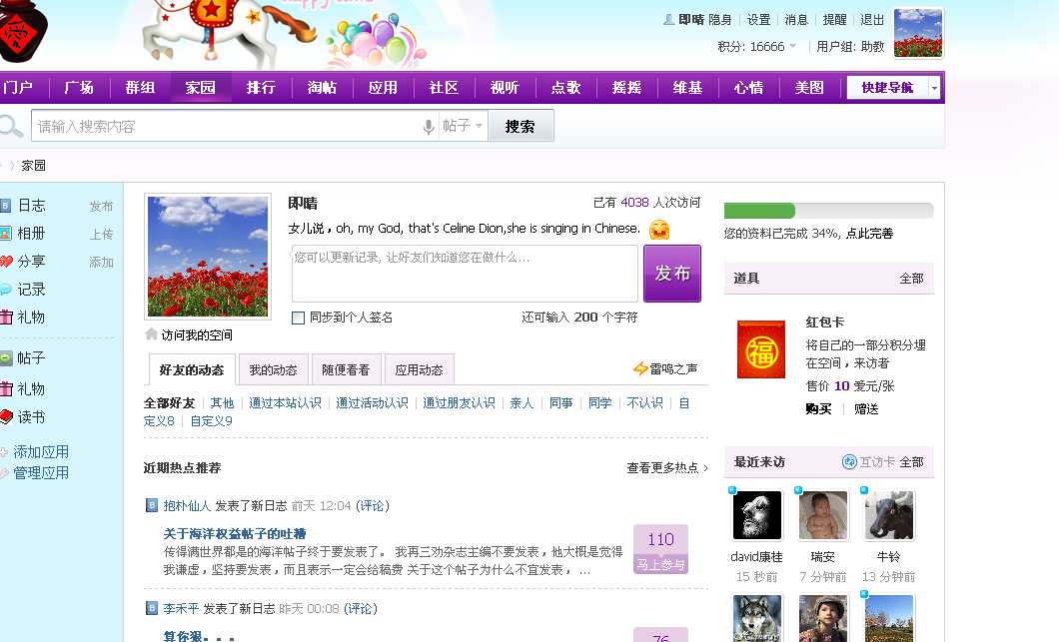Click the 日志 diary icon in sidebar
Viewport: 1059px width, 642px height.
pyautogui.click(x=5, y=206)
